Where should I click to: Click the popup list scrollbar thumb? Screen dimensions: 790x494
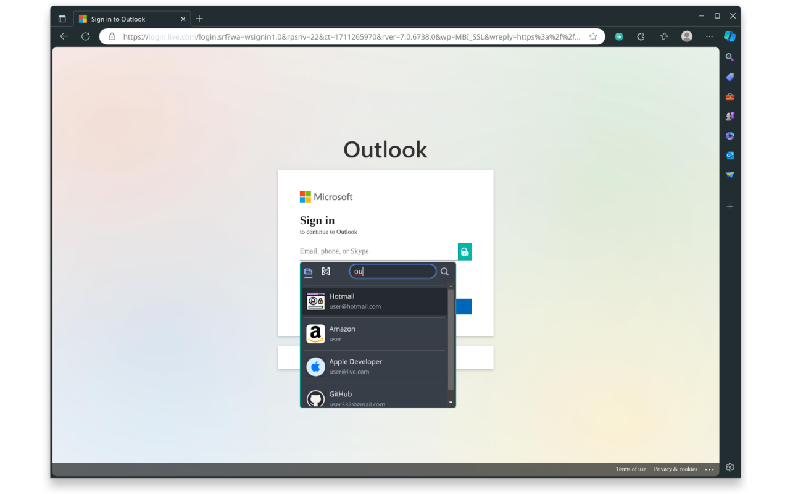pyautogui.click(x=451, y=338)
